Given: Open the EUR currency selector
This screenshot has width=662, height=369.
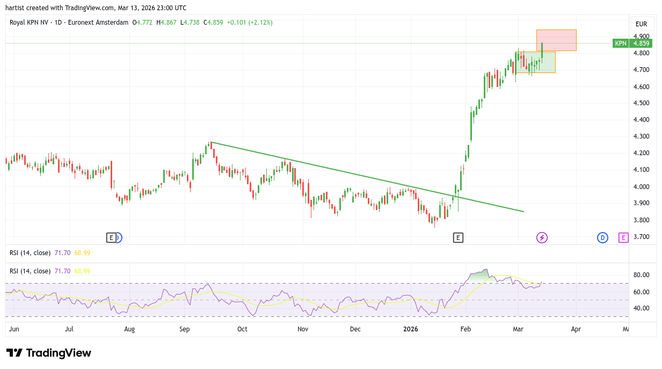Looking at the screenshot, I should (641, 24).
